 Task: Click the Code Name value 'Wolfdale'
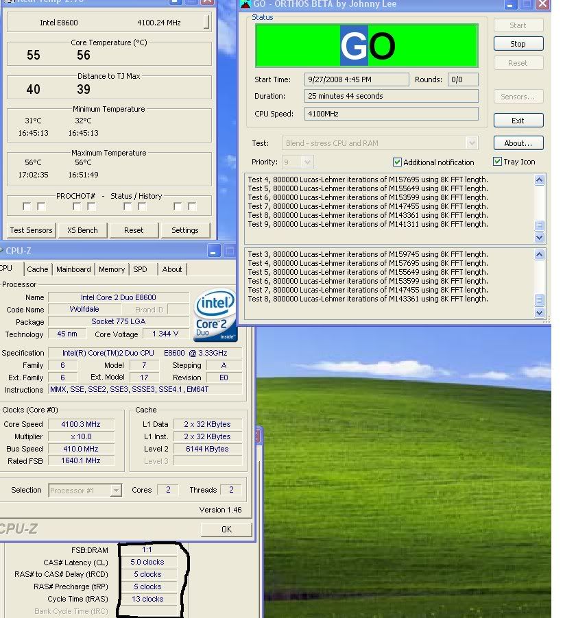84,310
